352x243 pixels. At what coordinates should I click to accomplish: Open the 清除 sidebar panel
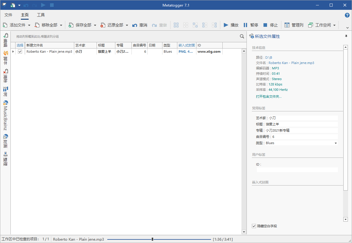[5, 76]
